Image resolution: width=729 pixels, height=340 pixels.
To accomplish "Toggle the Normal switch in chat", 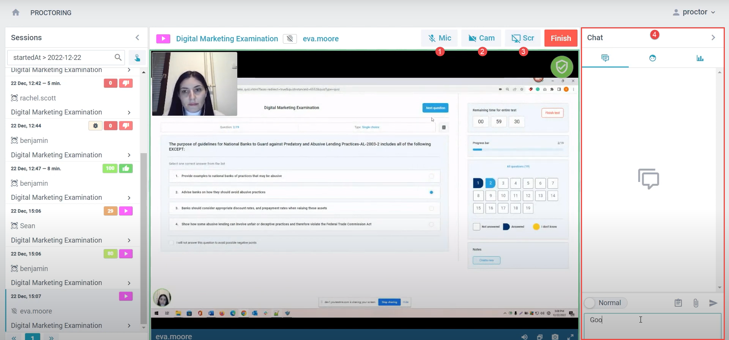I will (590, 303).
